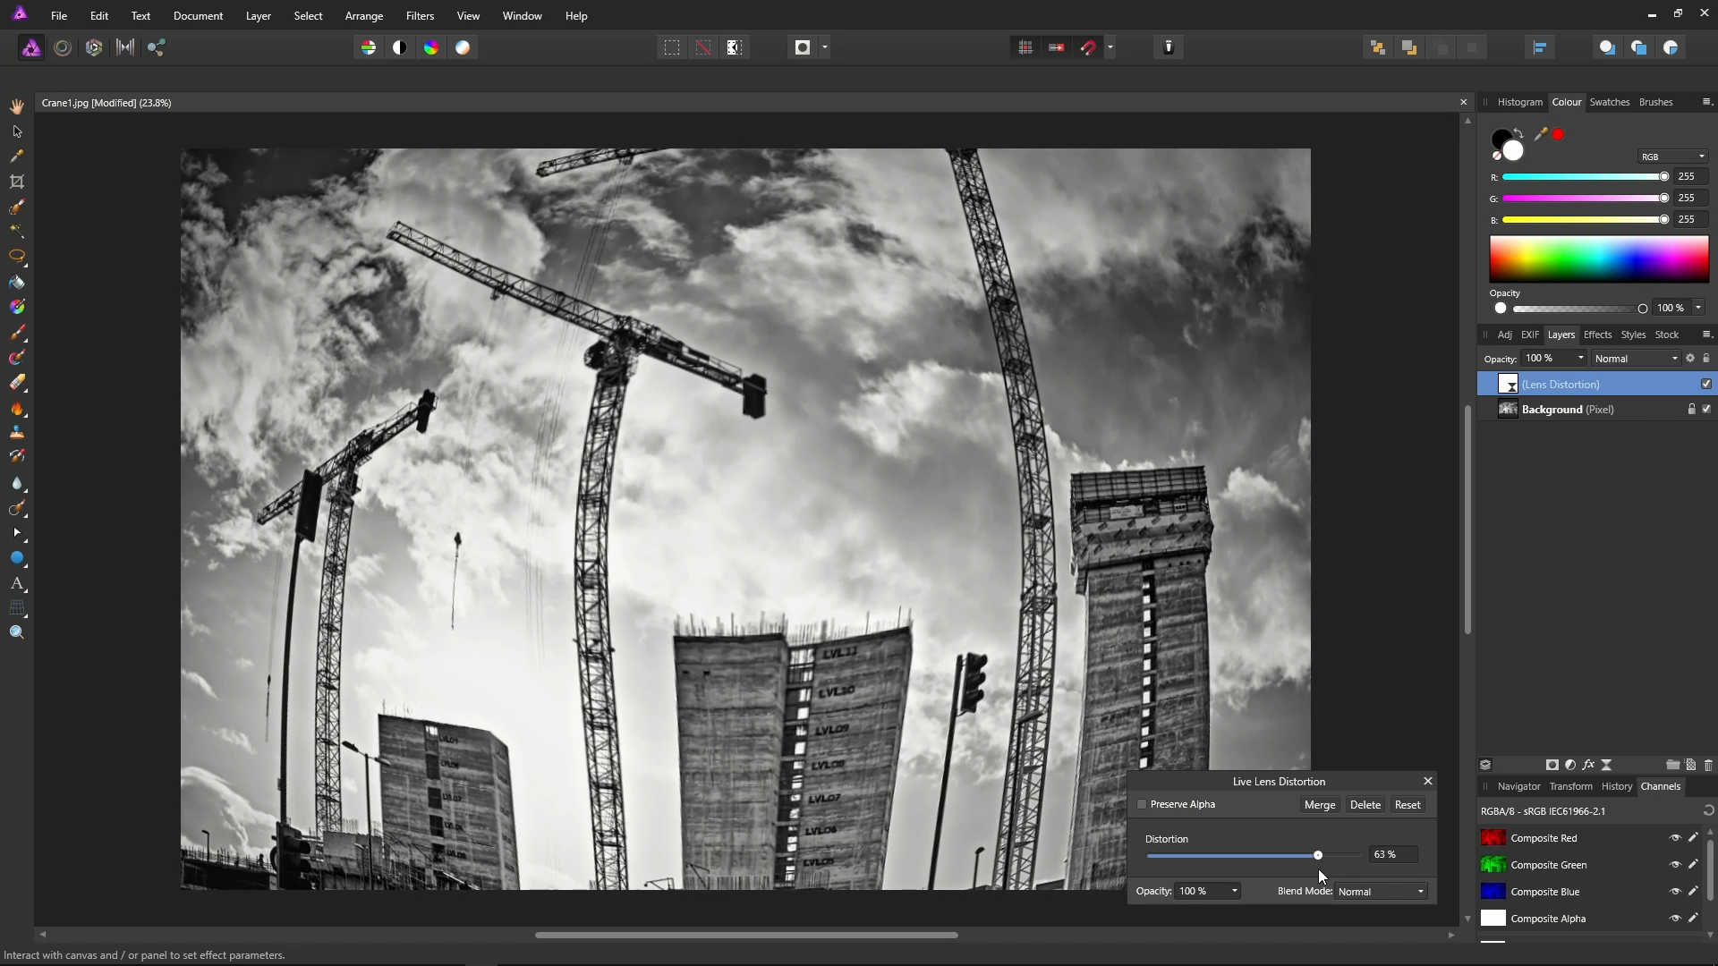Click the Assistant options icon

pos(1169,47)
